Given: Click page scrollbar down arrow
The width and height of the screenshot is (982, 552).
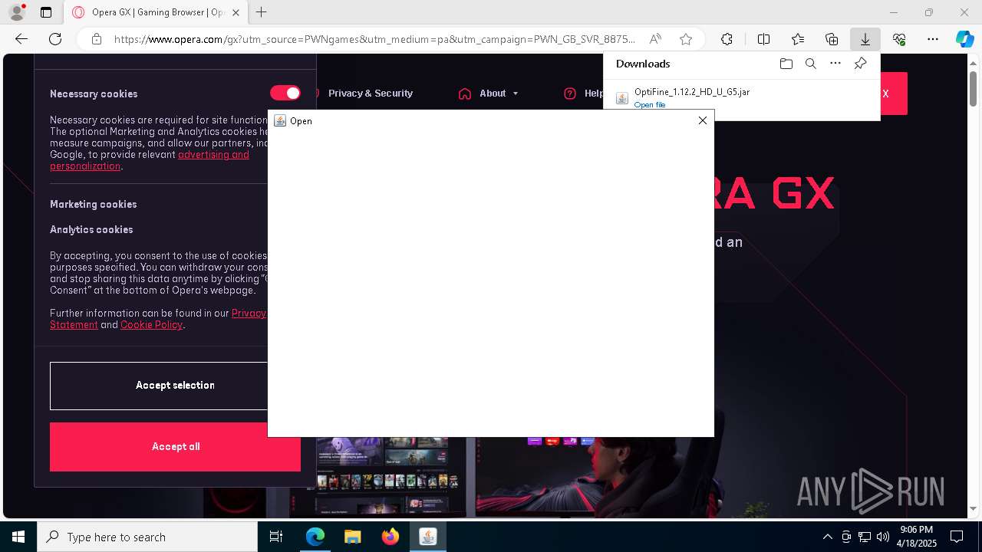Looking at the screenshot, I should [974, 509].
